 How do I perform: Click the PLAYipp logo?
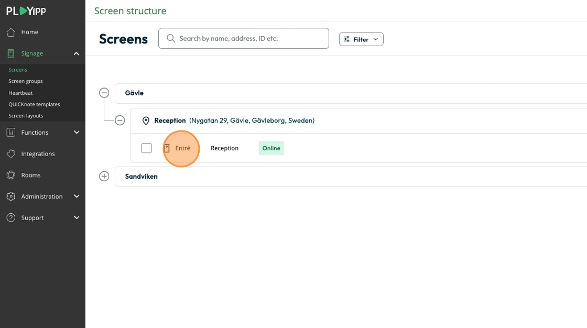click(26, 11)
